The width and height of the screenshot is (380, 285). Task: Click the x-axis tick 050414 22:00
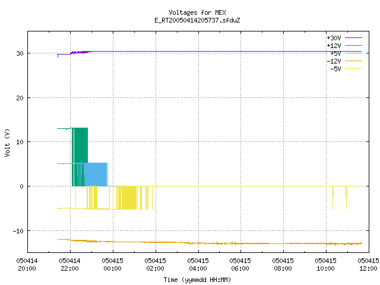coord(69,265)
